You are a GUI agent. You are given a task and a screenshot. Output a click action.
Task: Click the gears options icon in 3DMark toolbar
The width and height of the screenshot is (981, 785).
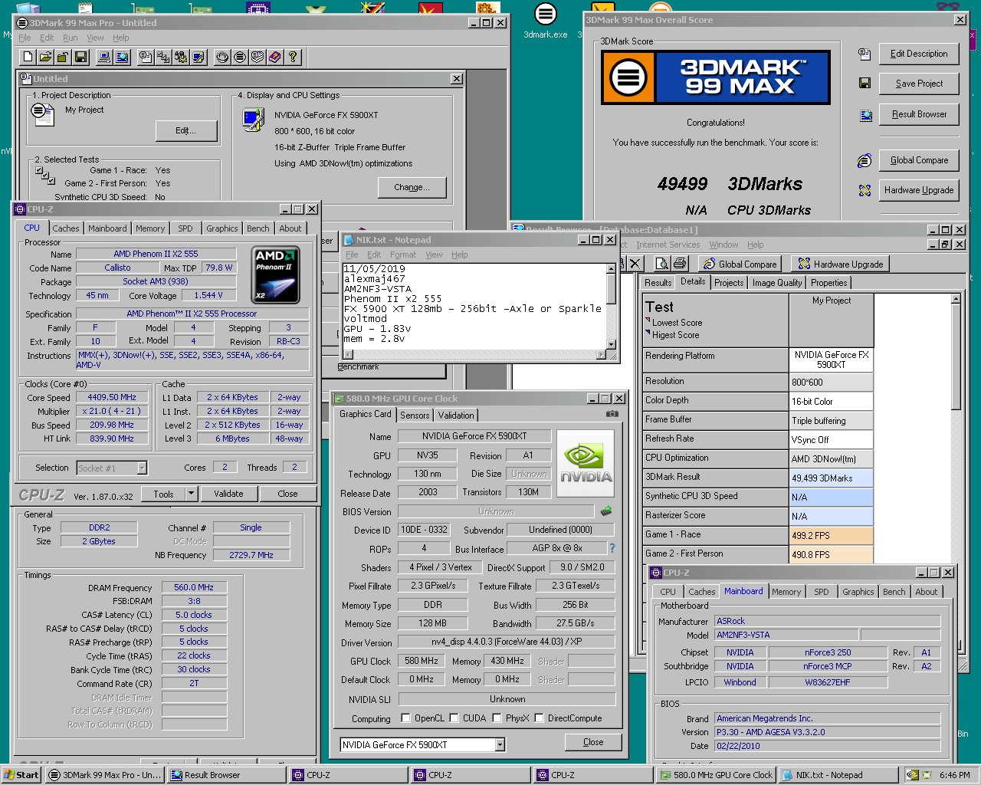click(182, 57)
